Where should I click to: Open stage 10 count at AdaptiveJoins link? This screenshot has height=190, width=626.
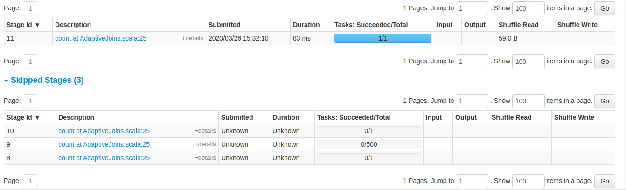tap(104, 131)
